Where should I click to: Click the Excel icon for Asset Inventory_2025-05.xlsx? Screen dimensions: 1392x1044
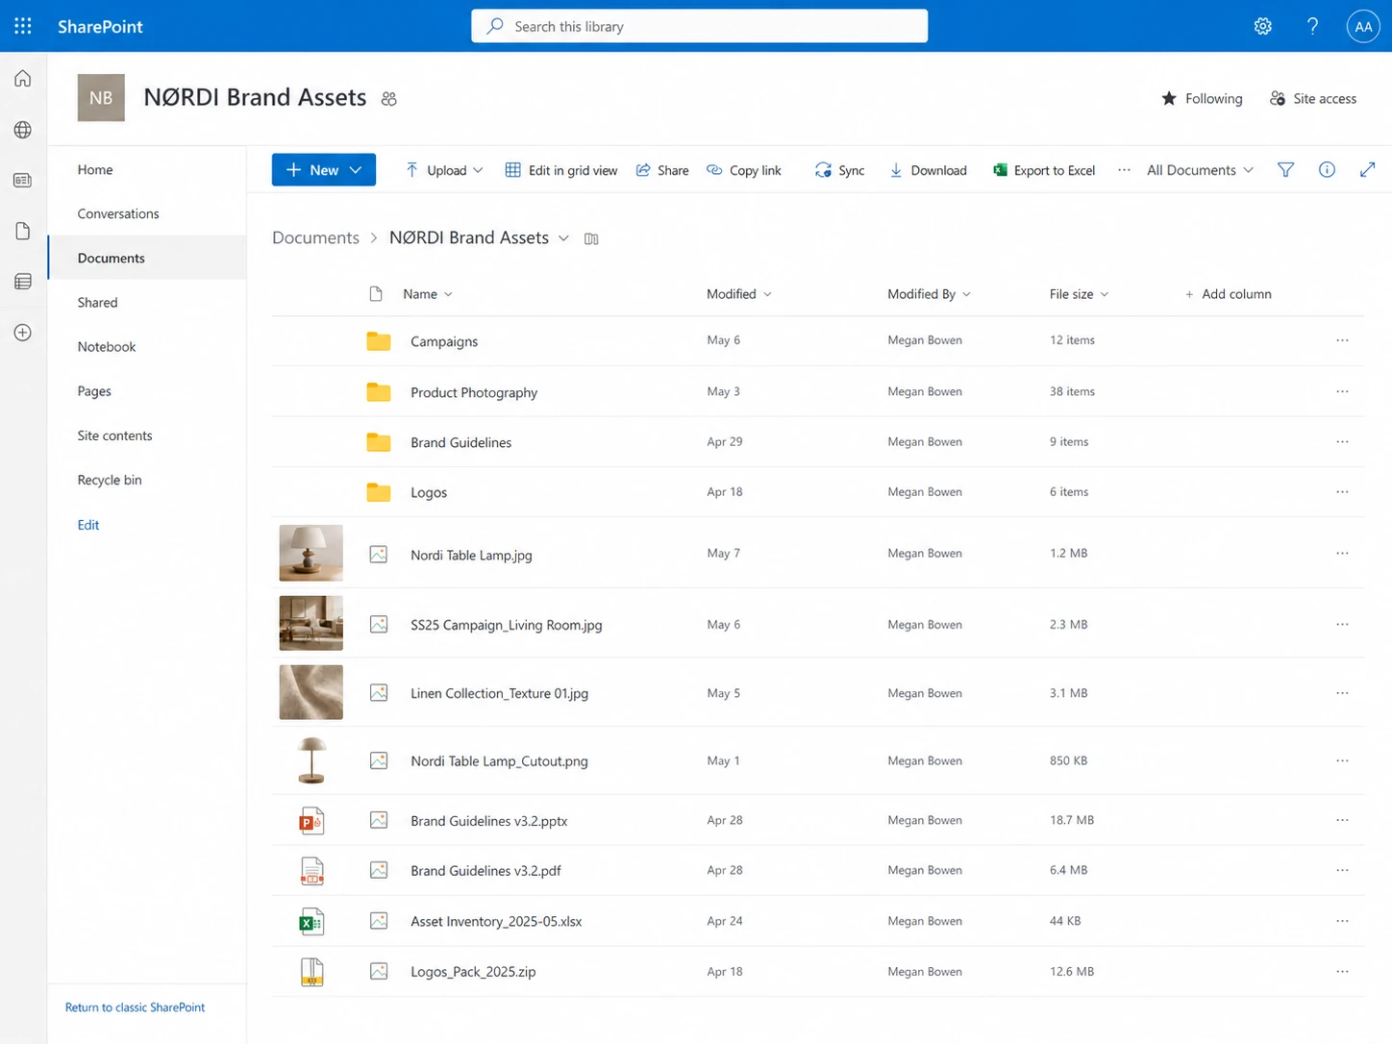coord(311,921)
